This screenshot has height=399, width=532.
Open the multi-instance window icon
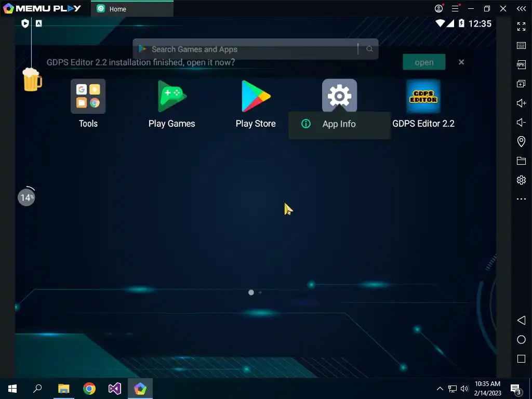[521, 84]
